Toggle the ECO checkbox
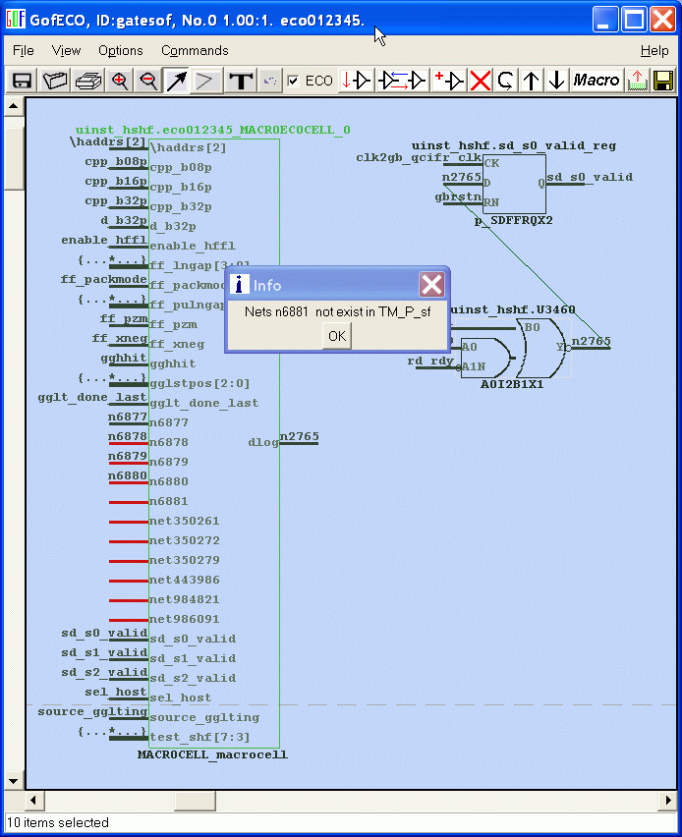 point(293,81)
